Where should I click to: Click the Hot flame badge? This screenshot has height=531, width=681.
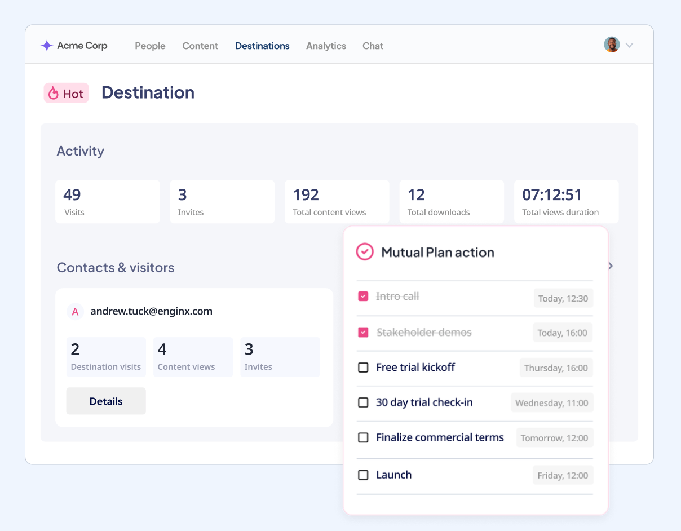[x=67, y=94]
